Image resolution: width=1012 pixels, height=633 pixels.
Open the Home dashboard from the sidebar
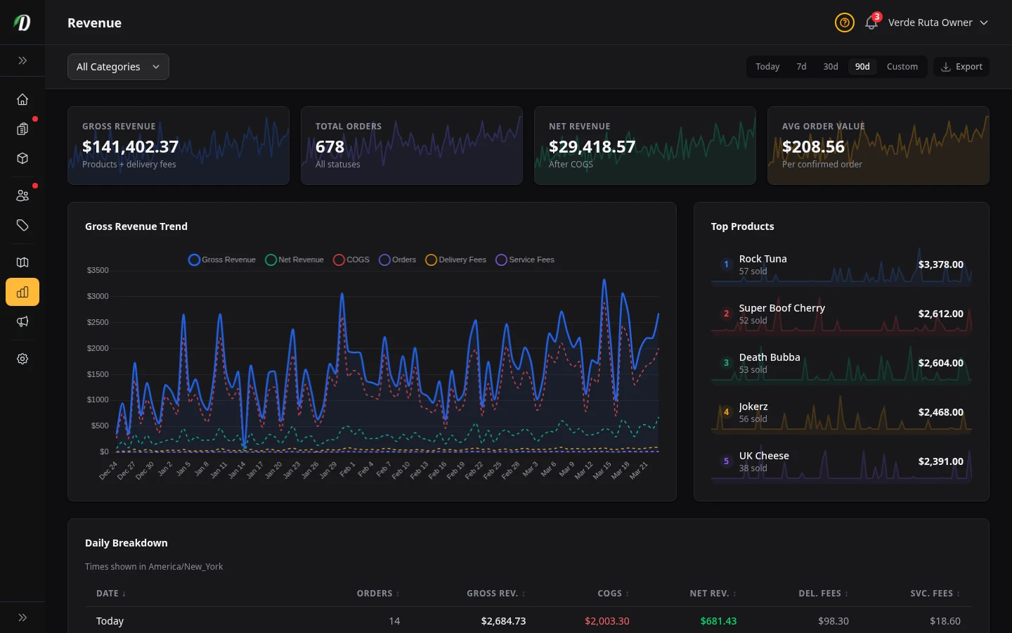22,99
